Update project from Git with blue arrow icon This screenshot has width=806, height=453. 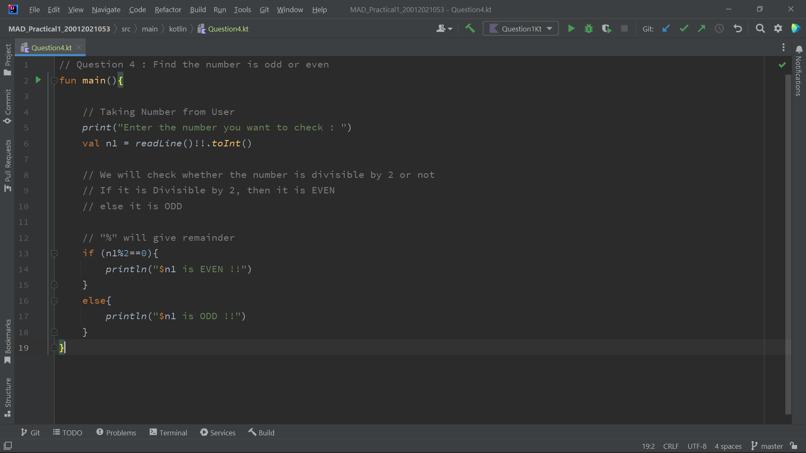tap(666, 28)
